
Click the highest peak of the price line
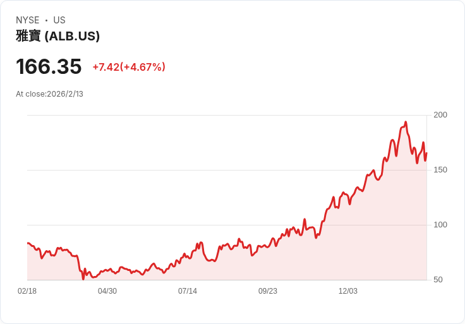406,122
